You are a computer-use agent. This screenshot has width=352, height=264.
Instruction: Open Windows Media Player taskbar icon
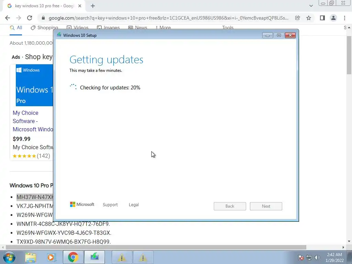pyautogui.click(x=51, y=257)
